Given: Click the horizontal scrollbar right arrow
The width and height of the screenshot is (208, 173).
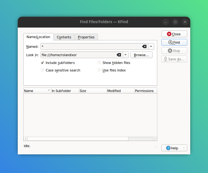Looking at the screenshot, I should point(155,139).
